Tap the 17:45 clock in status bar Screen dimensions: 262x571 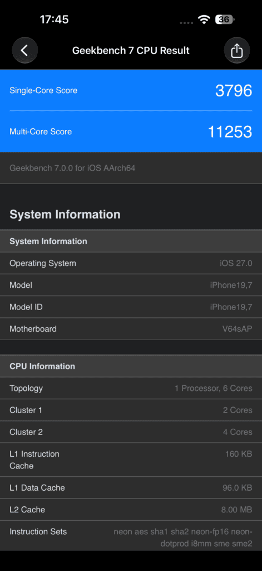54,20
